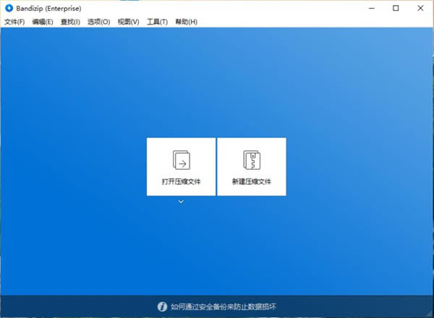Open the 帮助(H) menu

point(186,22)
